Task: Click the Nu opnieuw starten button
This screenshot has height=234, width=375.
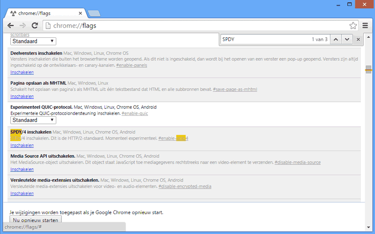Action: 36,220
